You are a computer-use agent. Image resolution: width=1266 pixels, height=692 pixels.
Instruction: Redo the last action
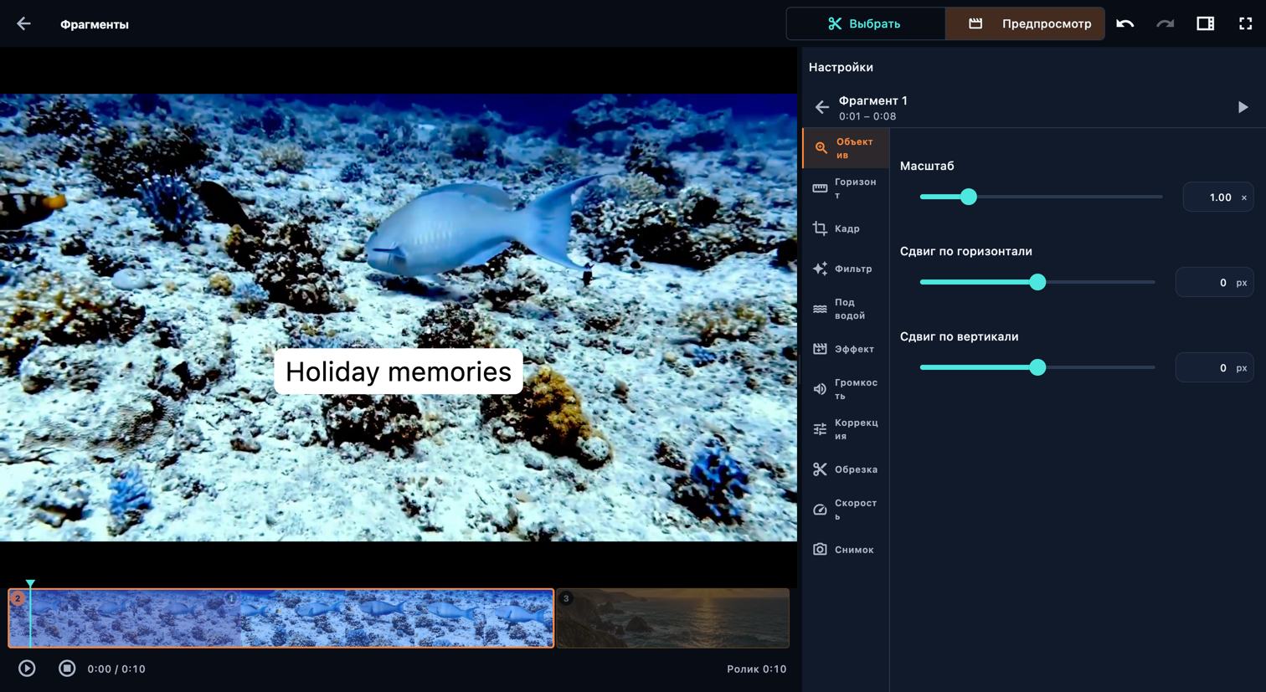pos(1165,24)
